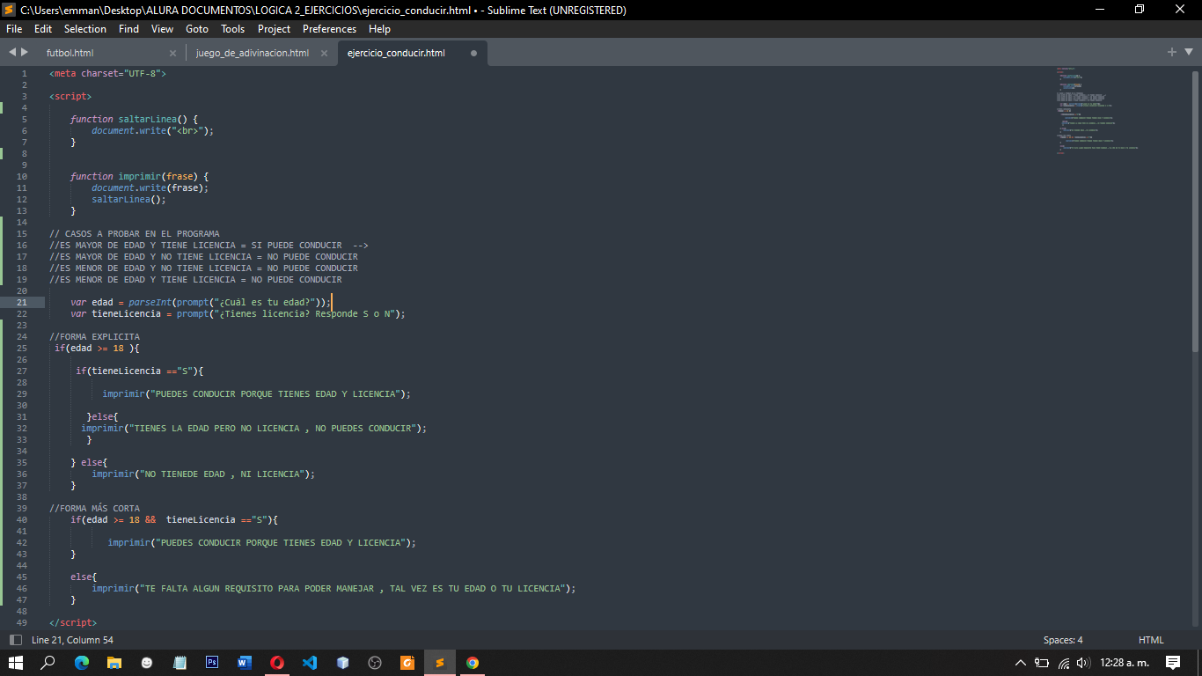Go to previous tab with left arrow
Image resolution: width=1202 pixels, height=676 pixels.
point(12,53)
